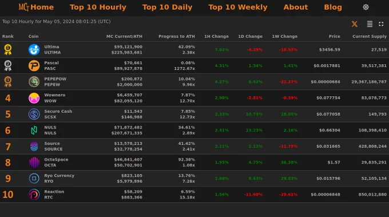Click the Wownero coin logo
Viewport: 389px width, 217px height.
pyautogui.click(x=34, y=98)
